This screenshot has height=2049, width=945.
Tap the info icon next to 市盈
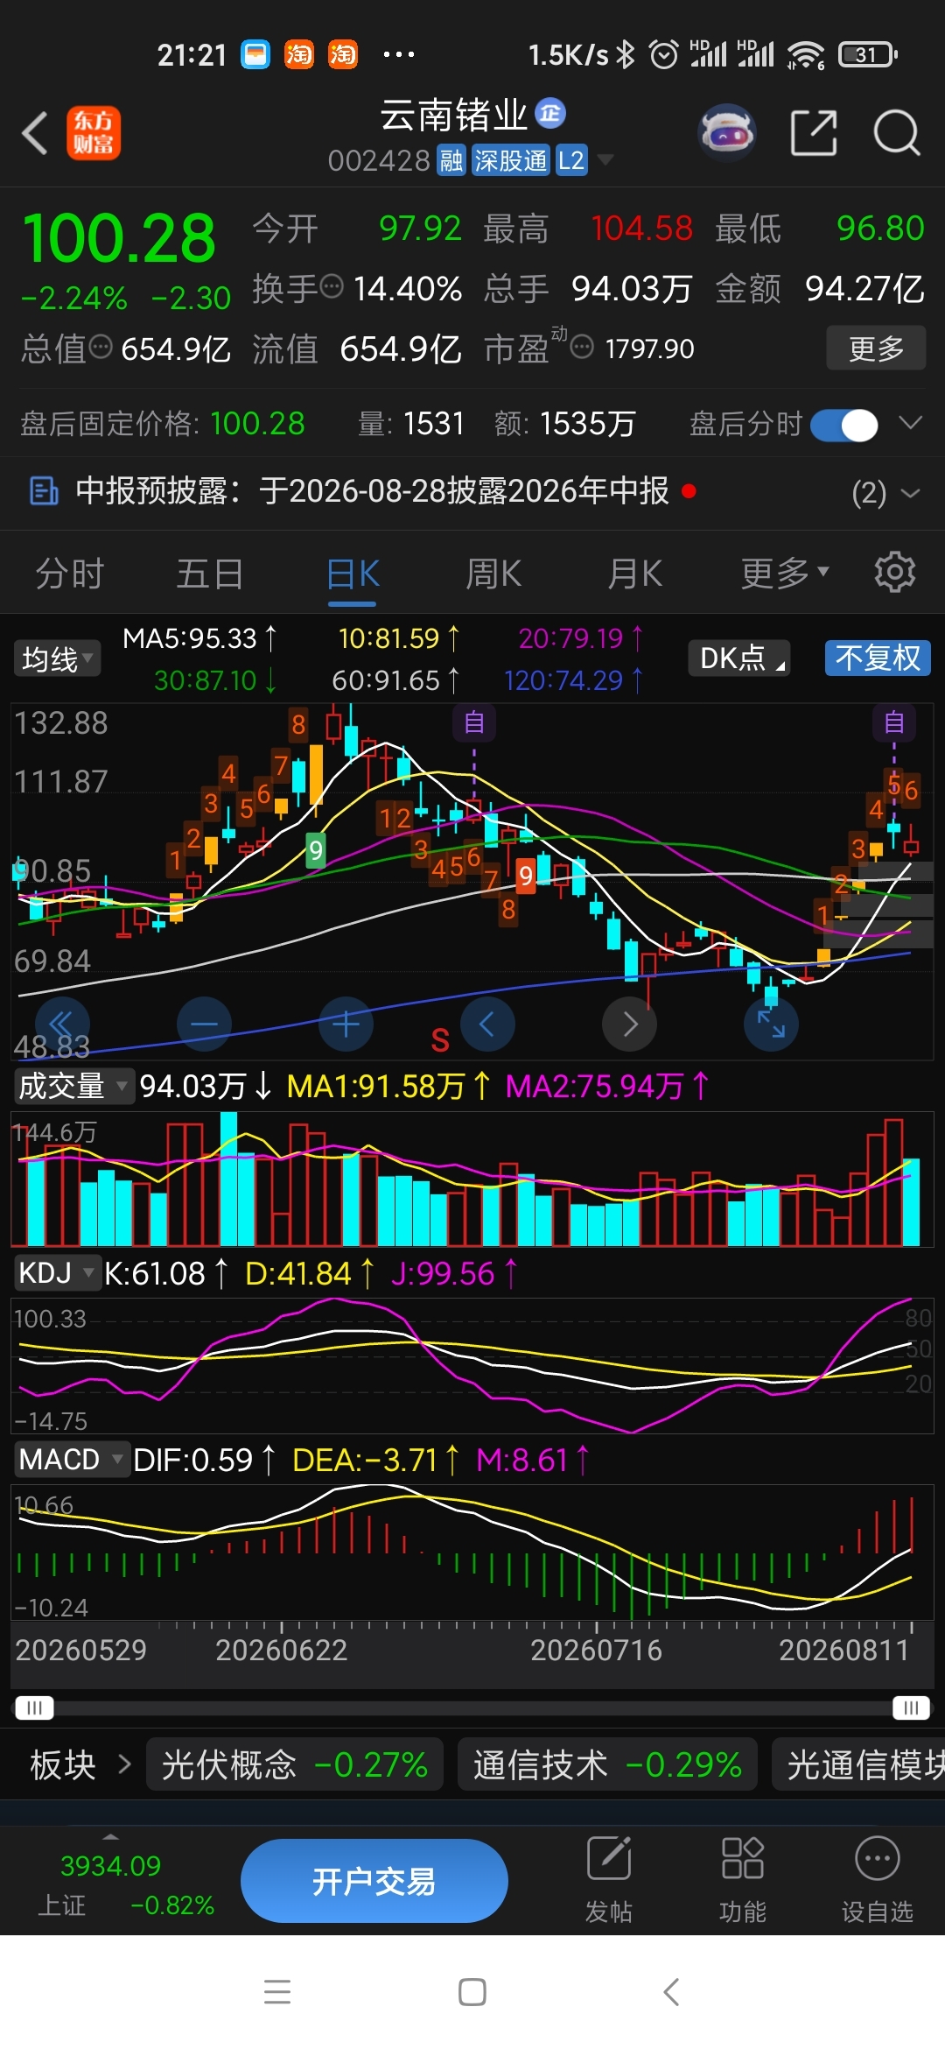[x=582, y=347]
